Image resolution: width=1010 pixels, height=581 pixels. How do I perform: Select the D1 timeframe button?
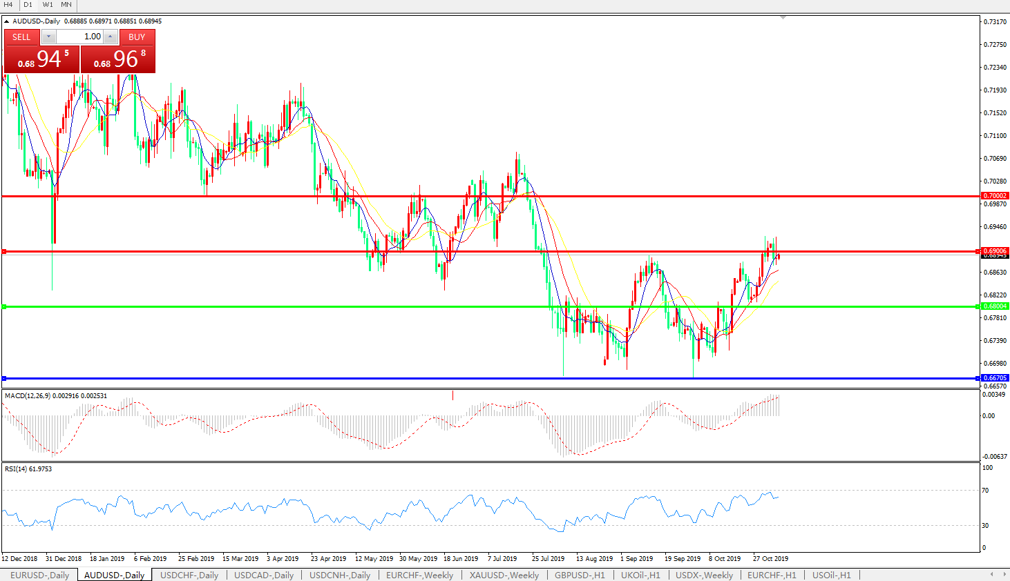click(x=28, y=5)
